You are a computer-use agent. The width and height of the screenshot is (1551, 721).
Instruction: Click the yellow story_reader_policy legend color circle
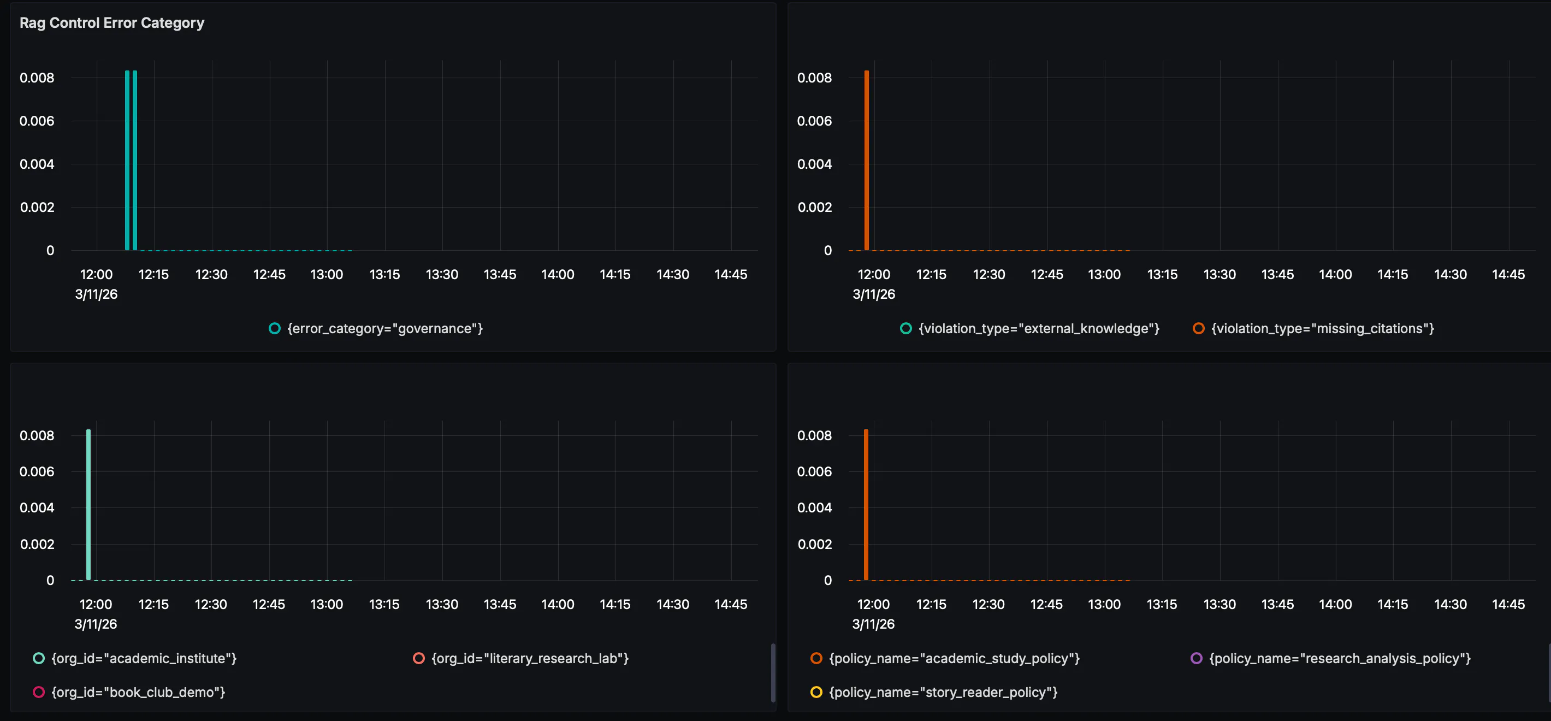point(816,692)
